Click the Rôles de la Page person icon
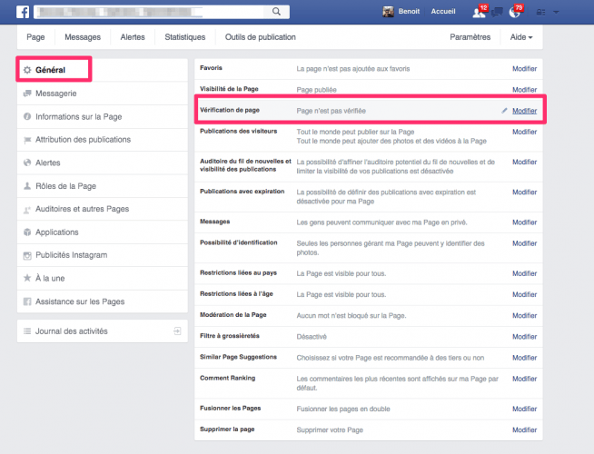 click(27, 186)
